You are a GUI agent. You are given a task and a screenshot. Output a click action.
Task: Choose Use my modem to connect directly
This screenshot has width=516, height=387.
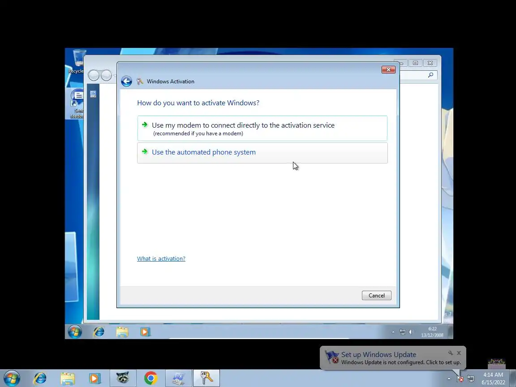pos(262,129)
